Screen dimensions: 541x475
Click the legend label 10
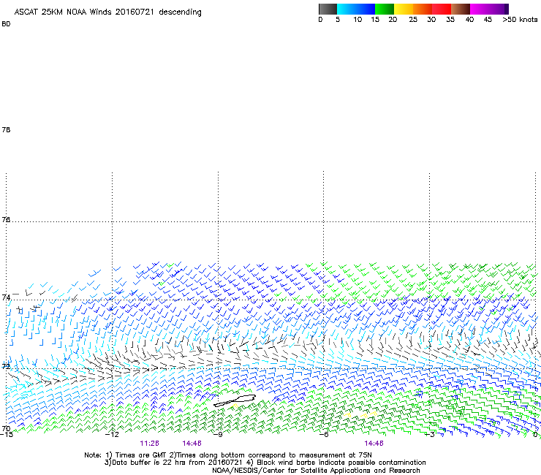tap(357, 20)
